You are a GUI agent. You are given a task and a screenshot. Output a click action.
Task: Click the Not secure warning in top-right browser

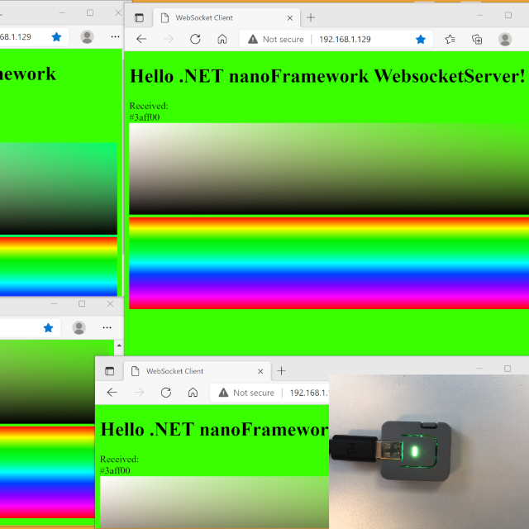tap(275, 40)
